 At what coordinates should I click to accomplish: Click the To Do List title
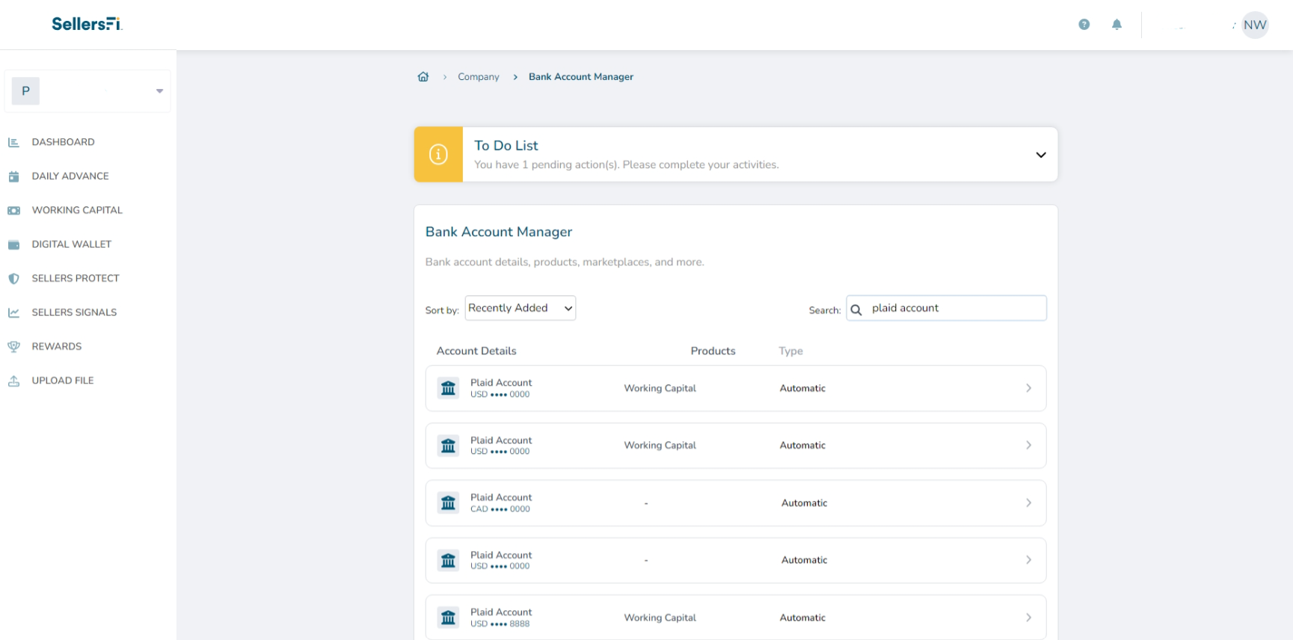506,146
